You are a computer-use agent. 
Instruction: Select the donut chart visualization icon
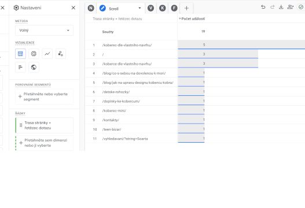click(34, 54)
